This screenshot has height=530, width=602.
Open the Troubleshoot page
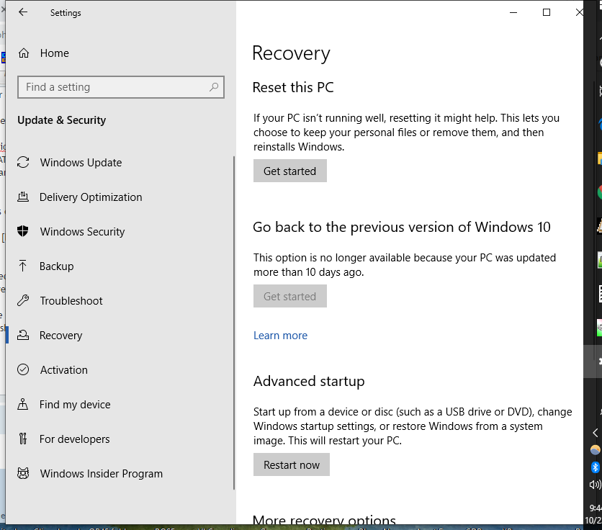click(x=71, y=301)
